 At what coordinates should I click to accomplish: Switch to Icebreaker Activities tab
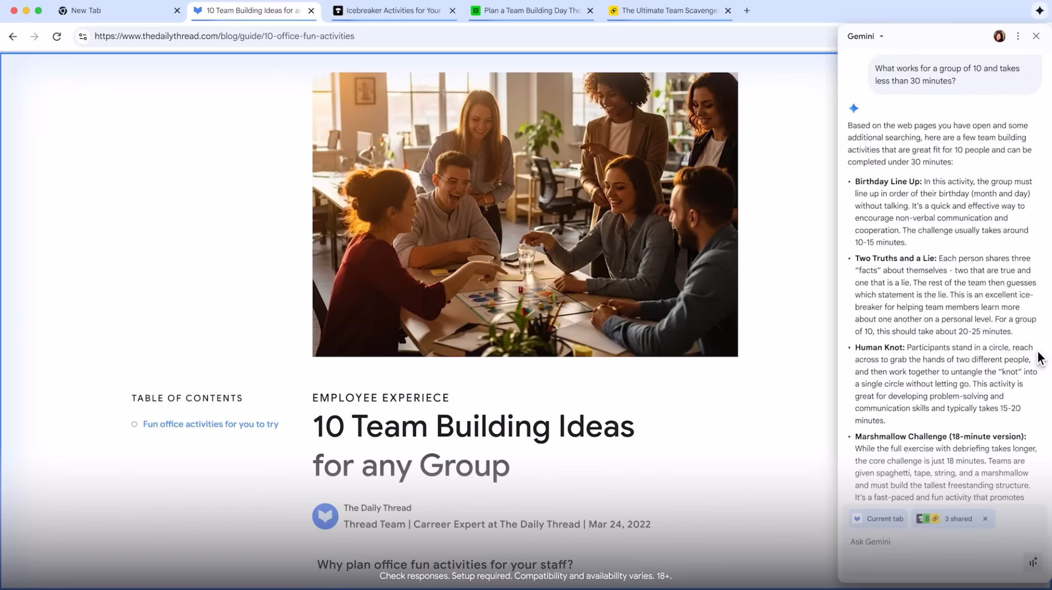click(392, 11)
